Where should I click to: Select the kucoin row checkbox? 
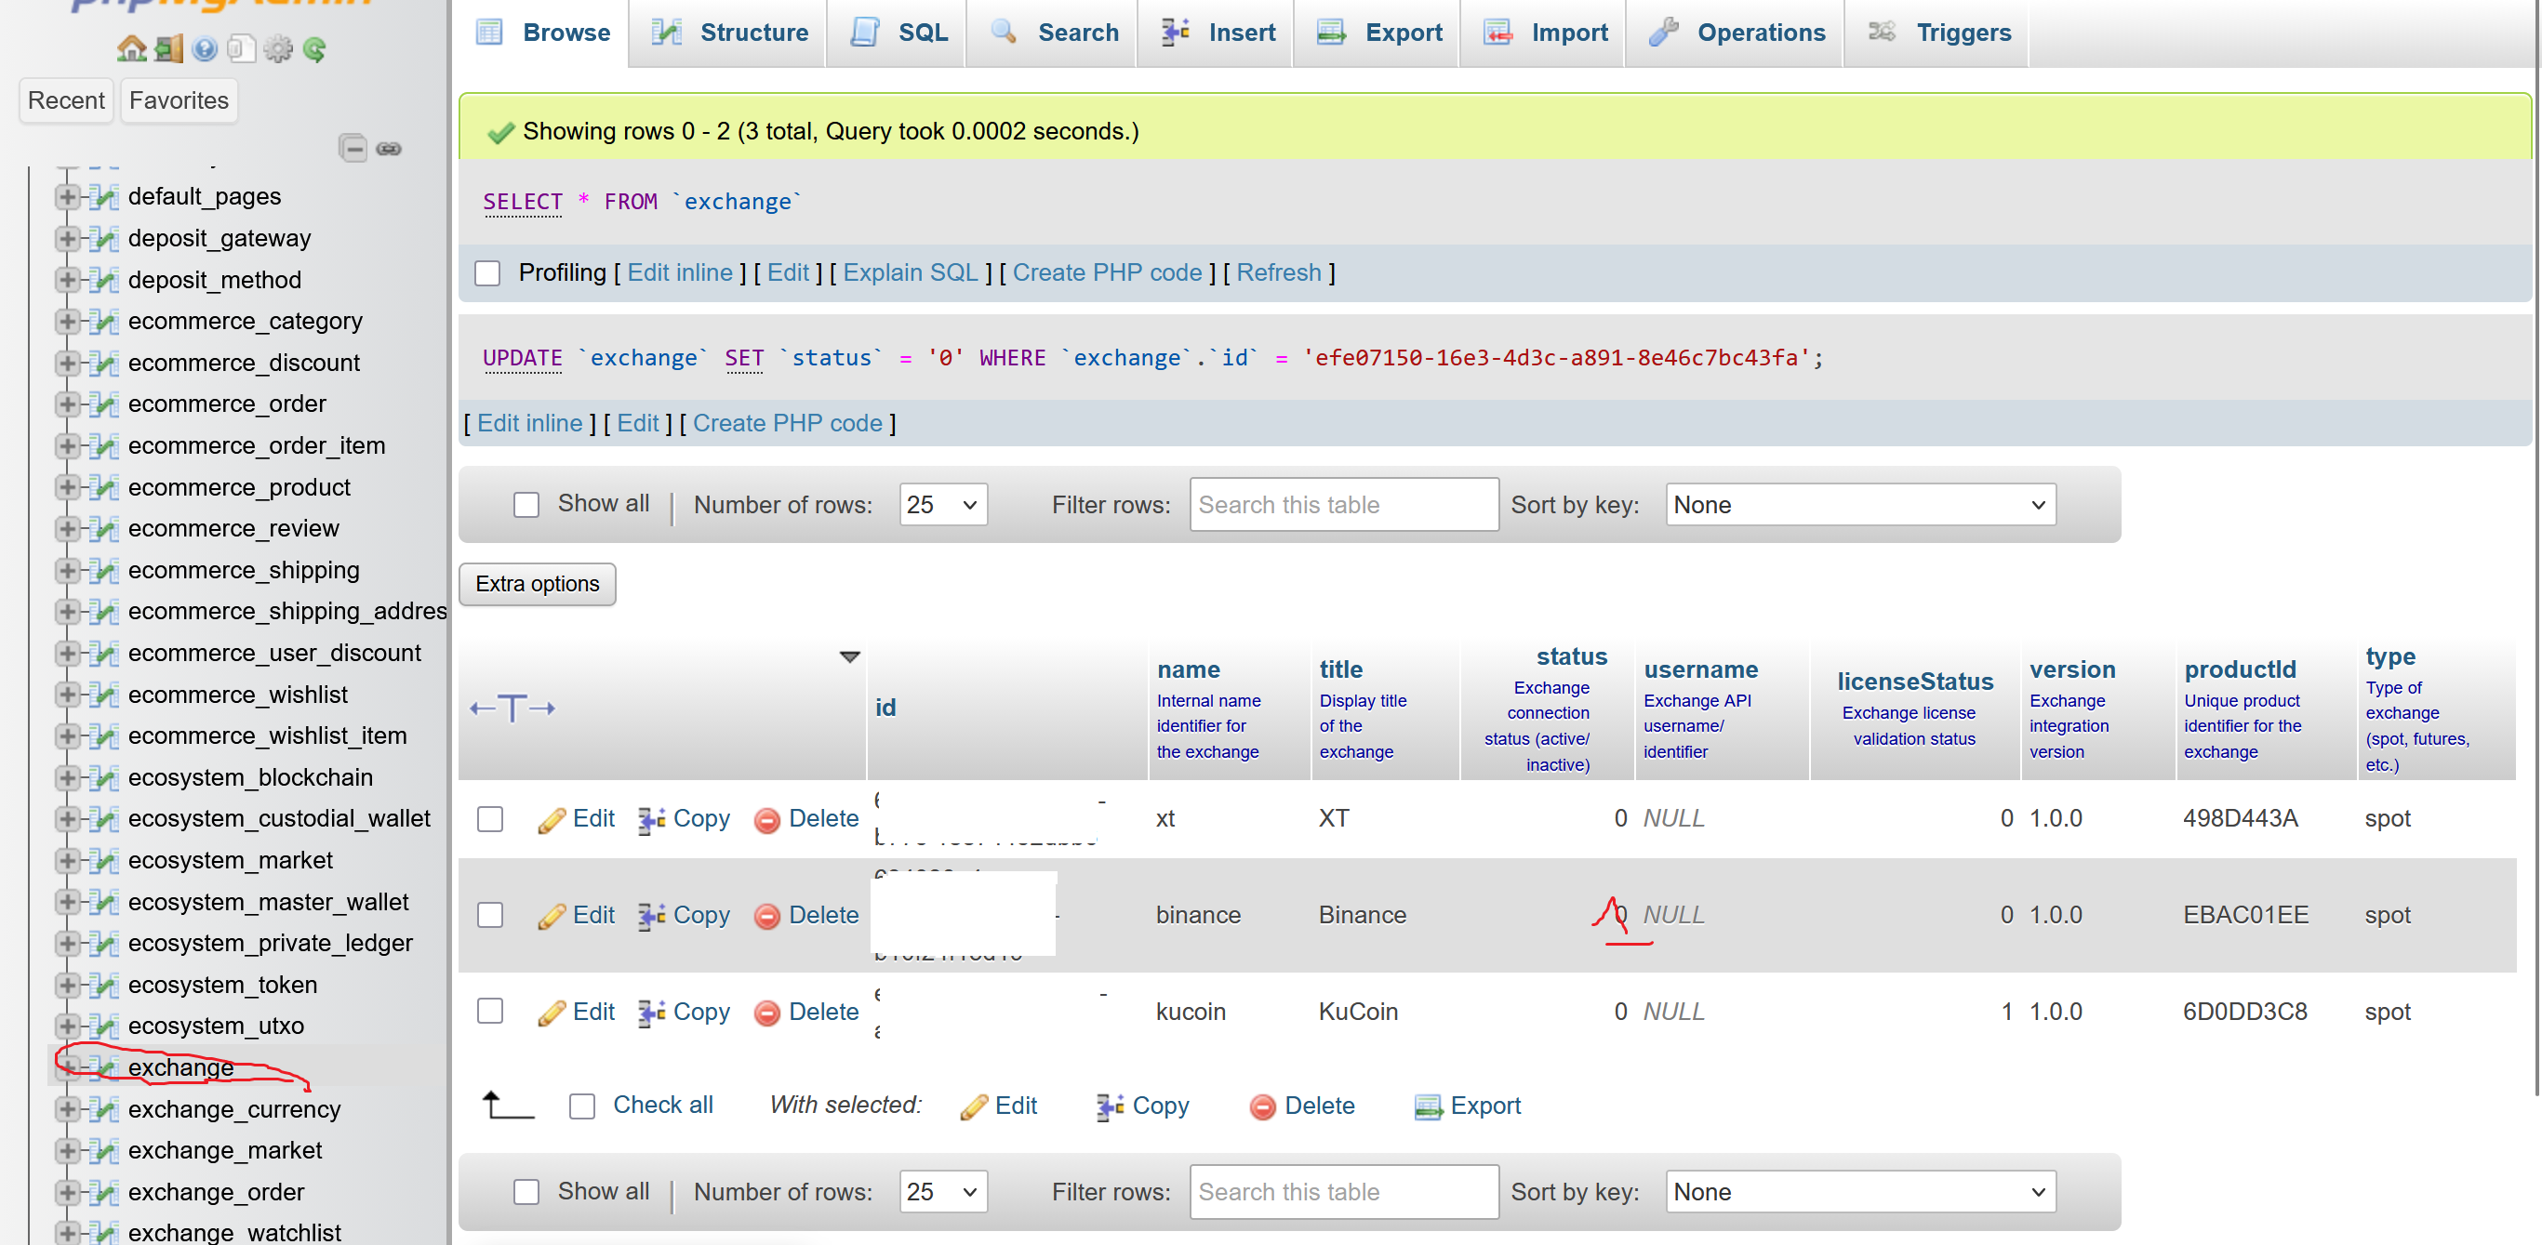pyautogui.click(x=490, y=1012)
